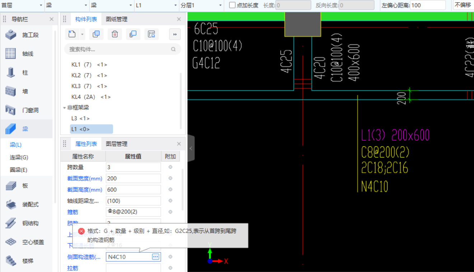Close the 属性列表 panel
The width and height of the screenshot is (474, 272).
coord(179,144)
